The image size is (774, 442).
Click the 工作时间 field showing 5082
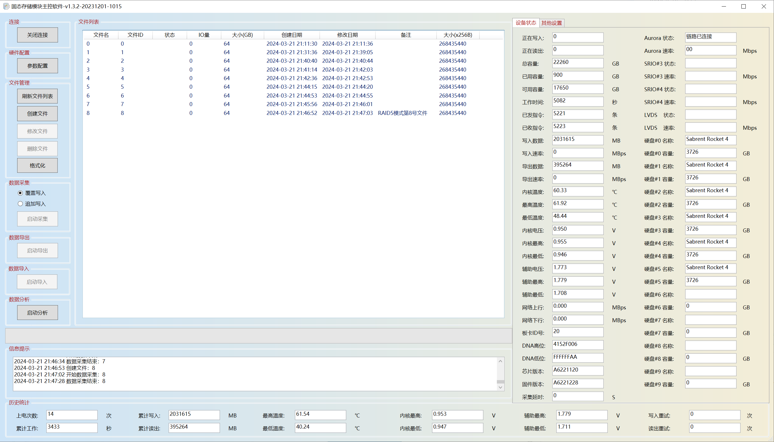[x=577, y=102]
